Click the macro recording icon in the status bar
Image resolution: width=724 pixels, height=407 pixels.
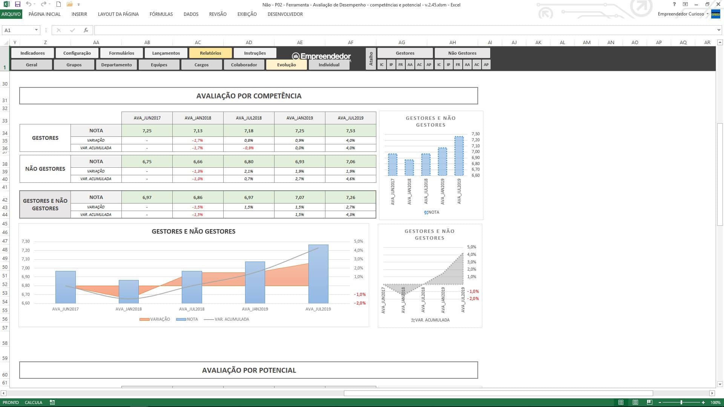(52, 402)
